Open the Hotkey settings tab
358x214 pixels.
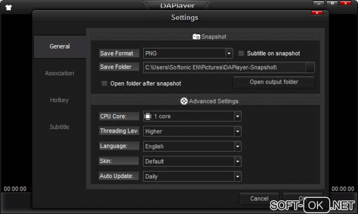pyautogui.click(x=59, y=100)
